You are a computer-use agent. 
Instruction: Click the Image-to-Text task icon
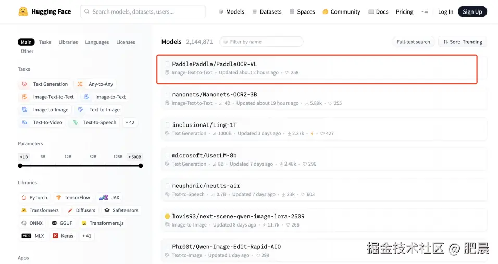click(86, 97)
